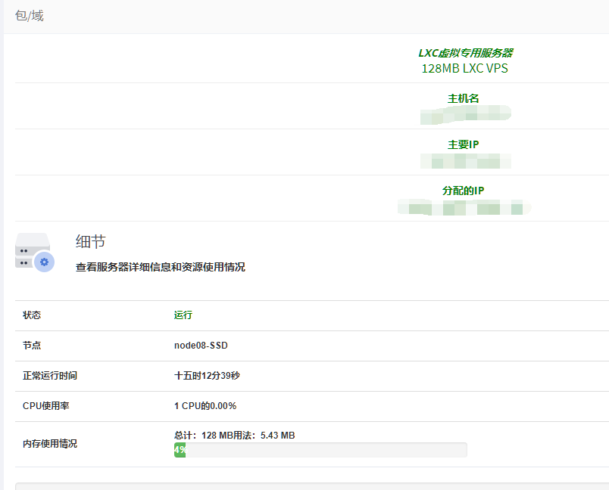The height and width of the screenshot is (490, 609).
Task: Click the 状态 row label
Action: coord(32,315)
